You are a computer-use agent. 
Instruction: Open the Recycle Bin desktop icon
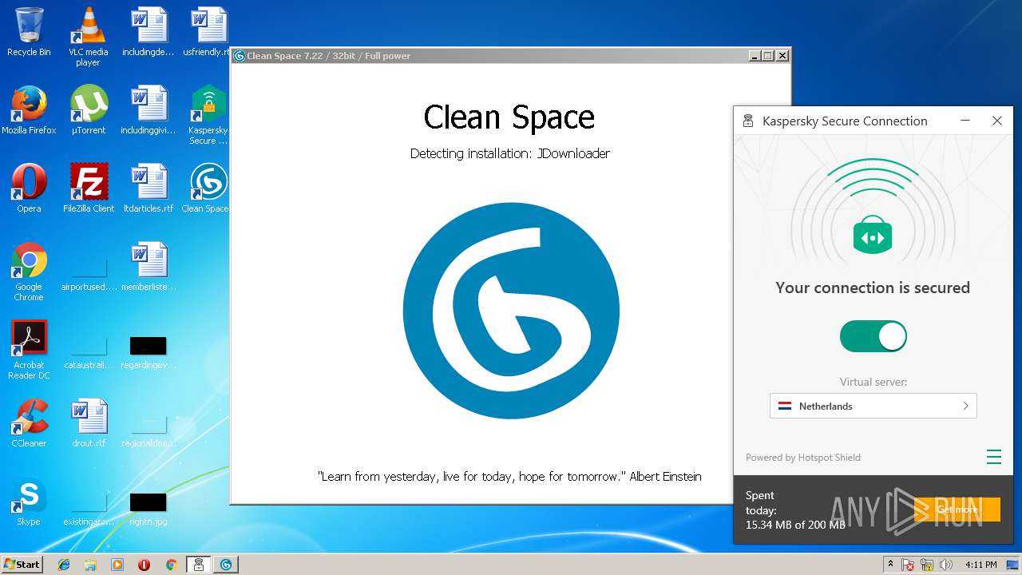[x=29, y=32]
